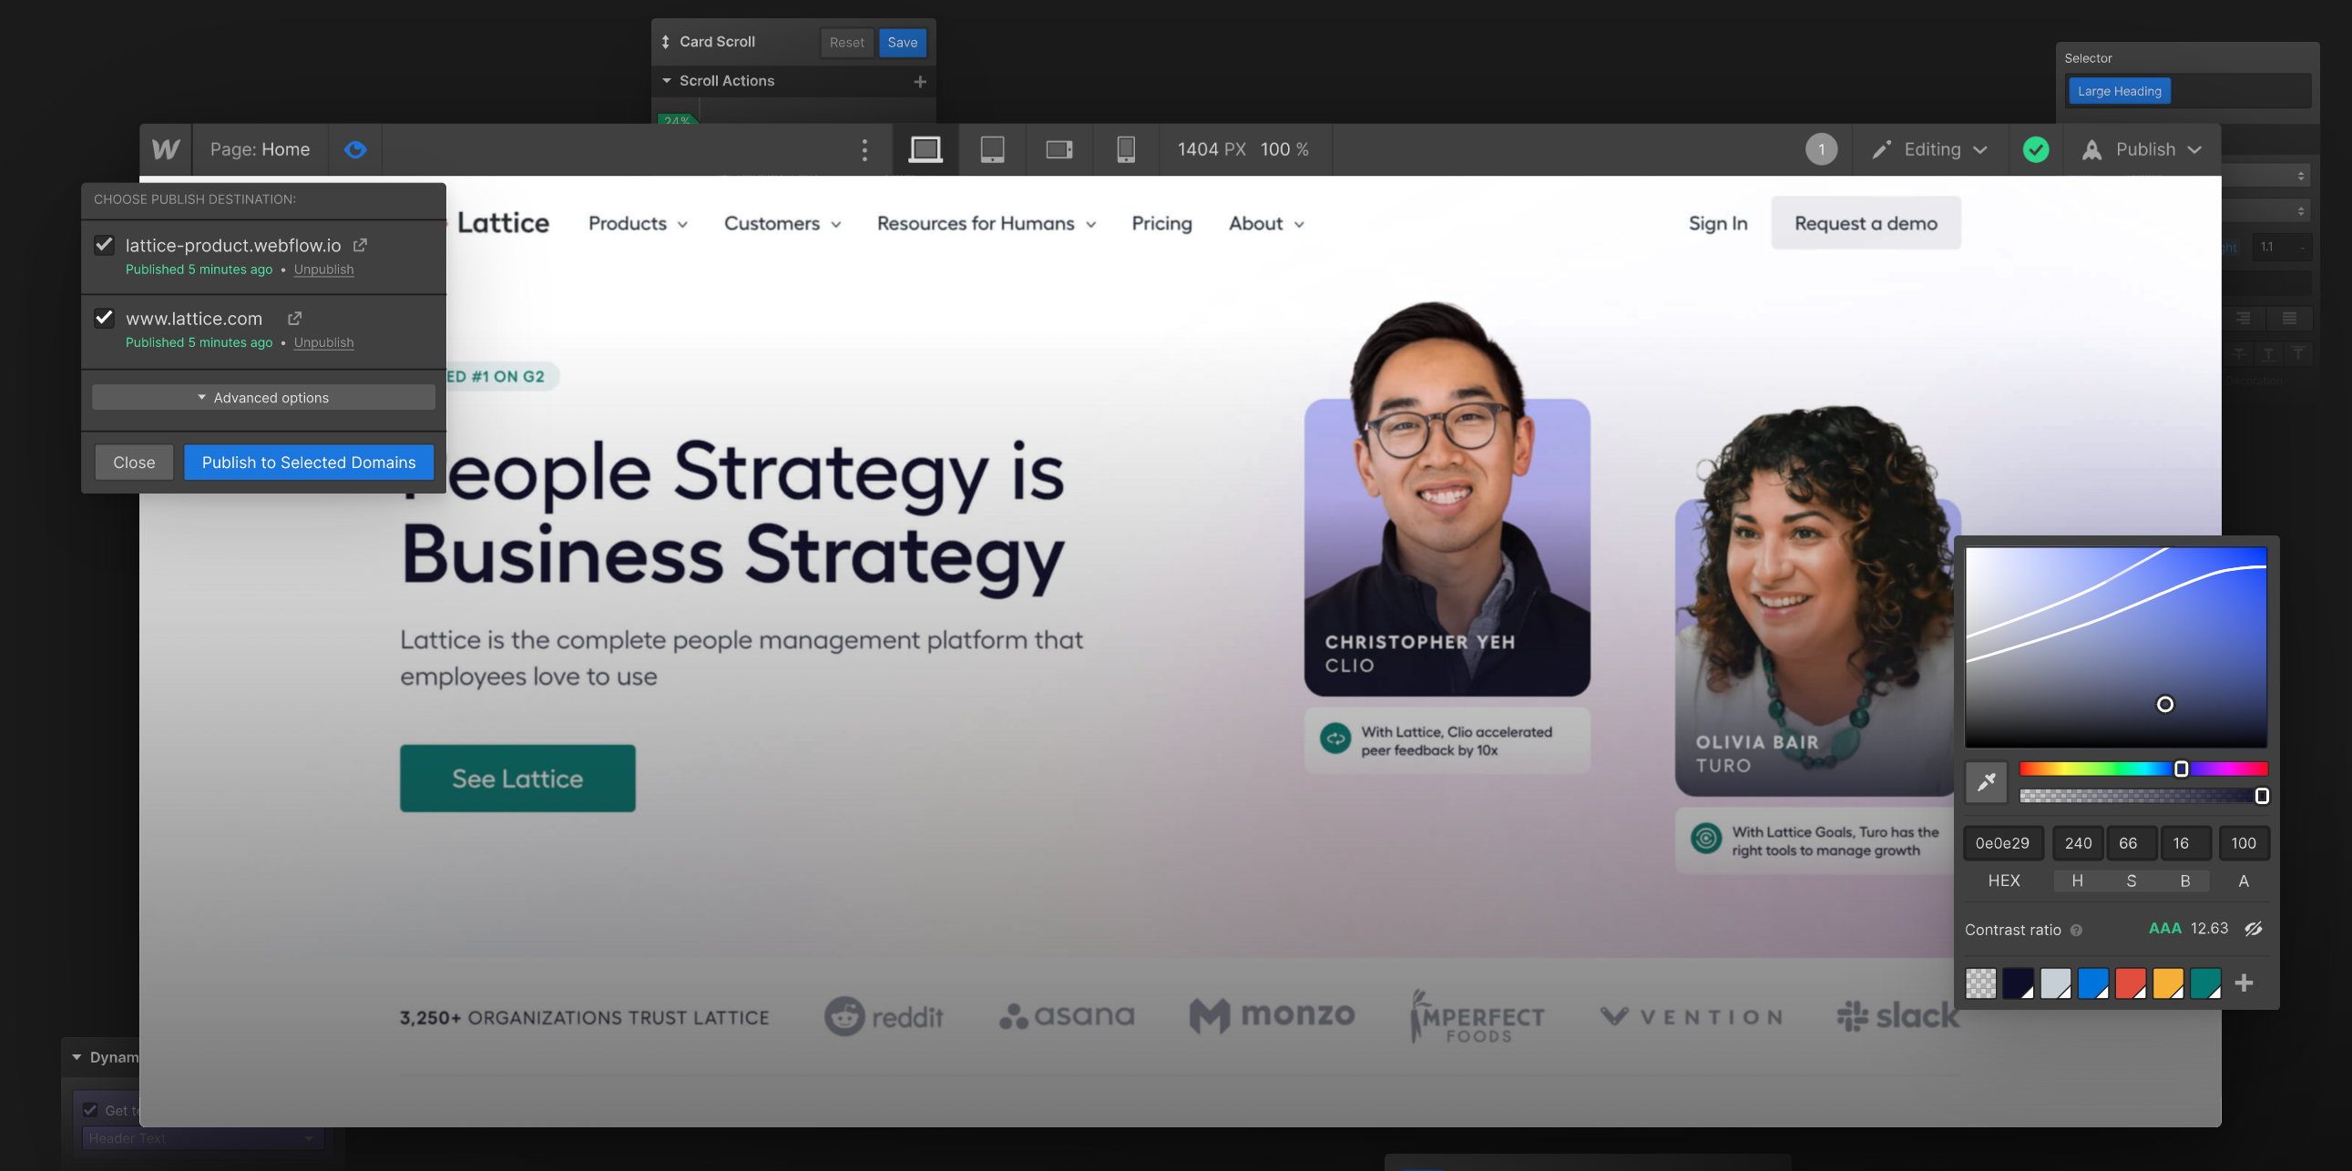Image resolution: width=2352 pixels, height=1171 pixels.
Task: Expand Advanced options in publish panel
Action: click(x=263, y=397)
